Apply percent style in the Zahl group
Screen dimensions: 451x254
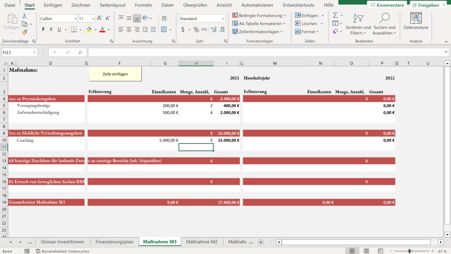(x=196, y=30)
